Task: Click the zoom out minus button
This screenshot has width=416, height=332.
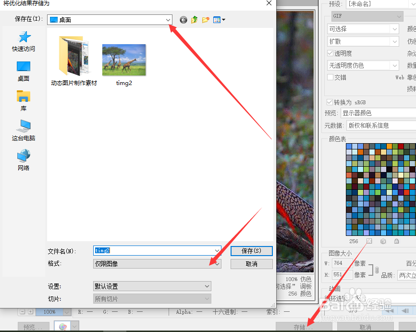Action: pos(23,312)
